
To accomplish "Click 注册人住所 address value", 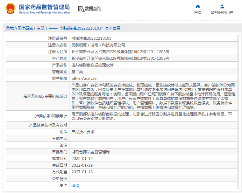I will 120,52.
